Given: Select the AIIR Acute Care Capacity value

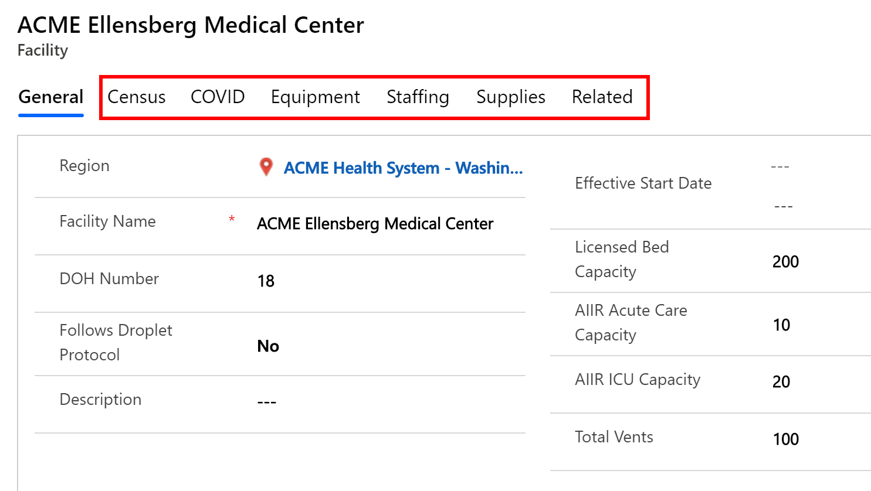Looking at the screenshot, I should click(781, 325).
